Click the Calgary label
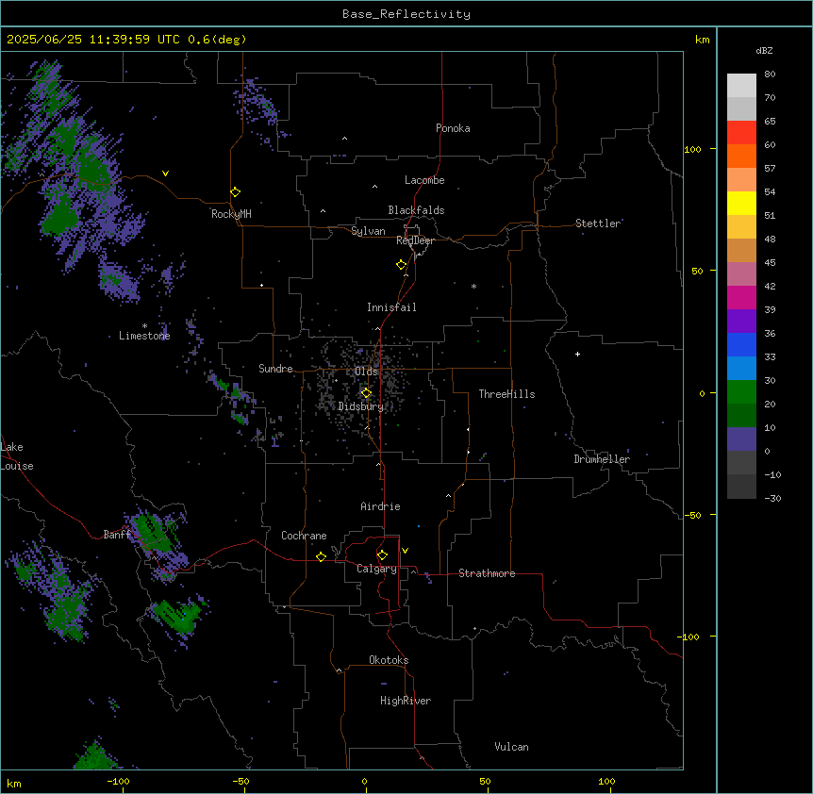Screen dimensions: 813x794 [x=377, y=569]
